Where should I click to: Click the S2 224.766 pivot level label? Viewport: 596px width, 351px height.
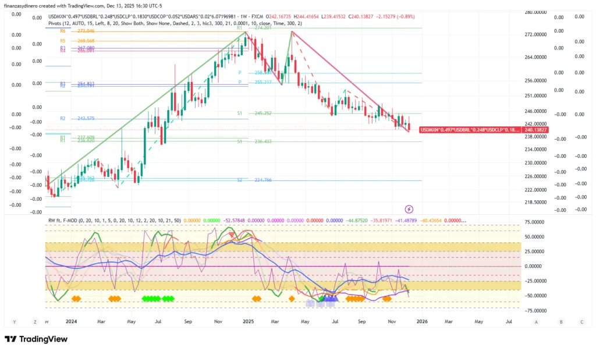(x=263, y=180)
